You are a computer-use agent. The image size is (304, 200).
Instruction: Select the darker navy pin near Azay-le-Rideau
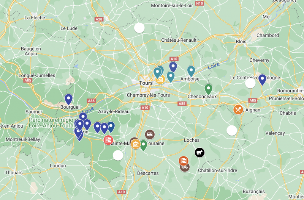(111, 127)
